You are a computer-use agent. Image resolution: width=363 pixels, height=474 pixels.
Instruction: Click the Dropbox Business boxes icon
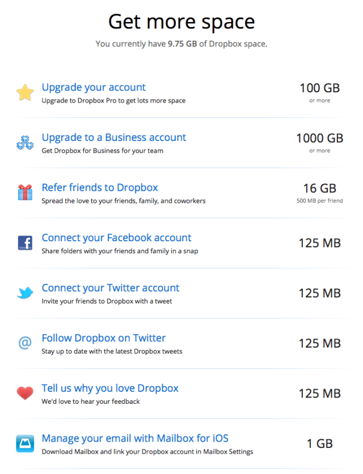click(25, 143)
